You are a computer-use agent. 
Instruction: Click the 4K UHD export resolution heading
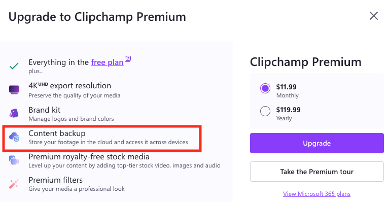[x=69, y=86]
